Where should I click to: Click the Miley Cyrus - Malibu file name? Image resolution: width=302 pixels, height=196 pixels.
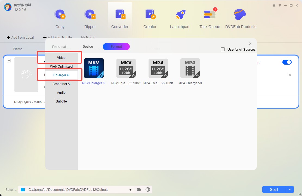point(30,102)
